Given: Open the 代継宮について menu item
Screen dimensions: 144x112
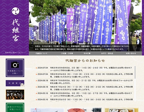Looking at the screenshot, I should [x=41, y=53].
